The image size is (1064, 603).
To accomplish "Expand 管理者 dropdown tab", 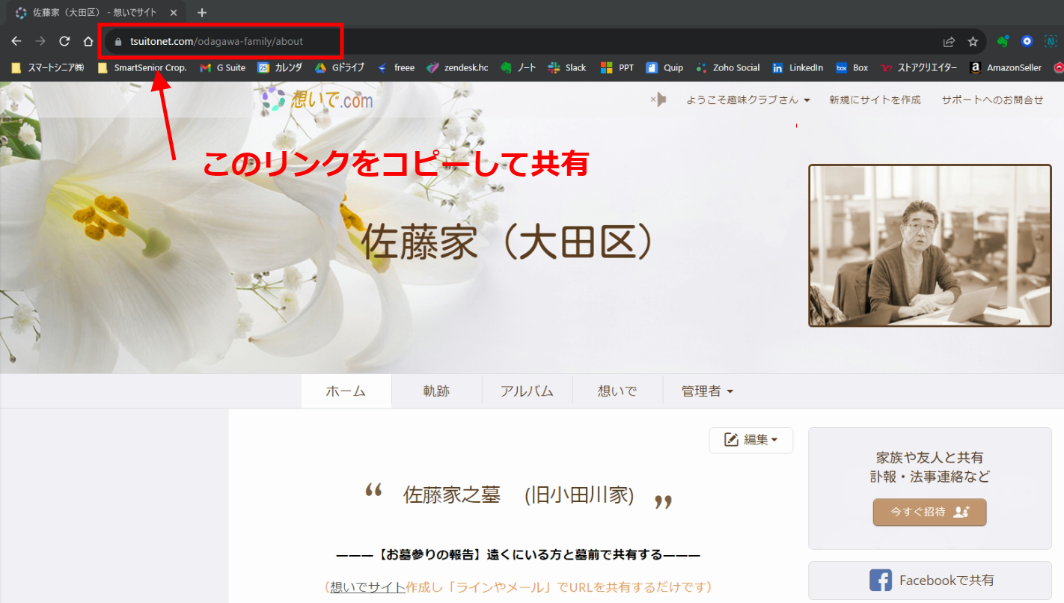I will coord(707,391).
